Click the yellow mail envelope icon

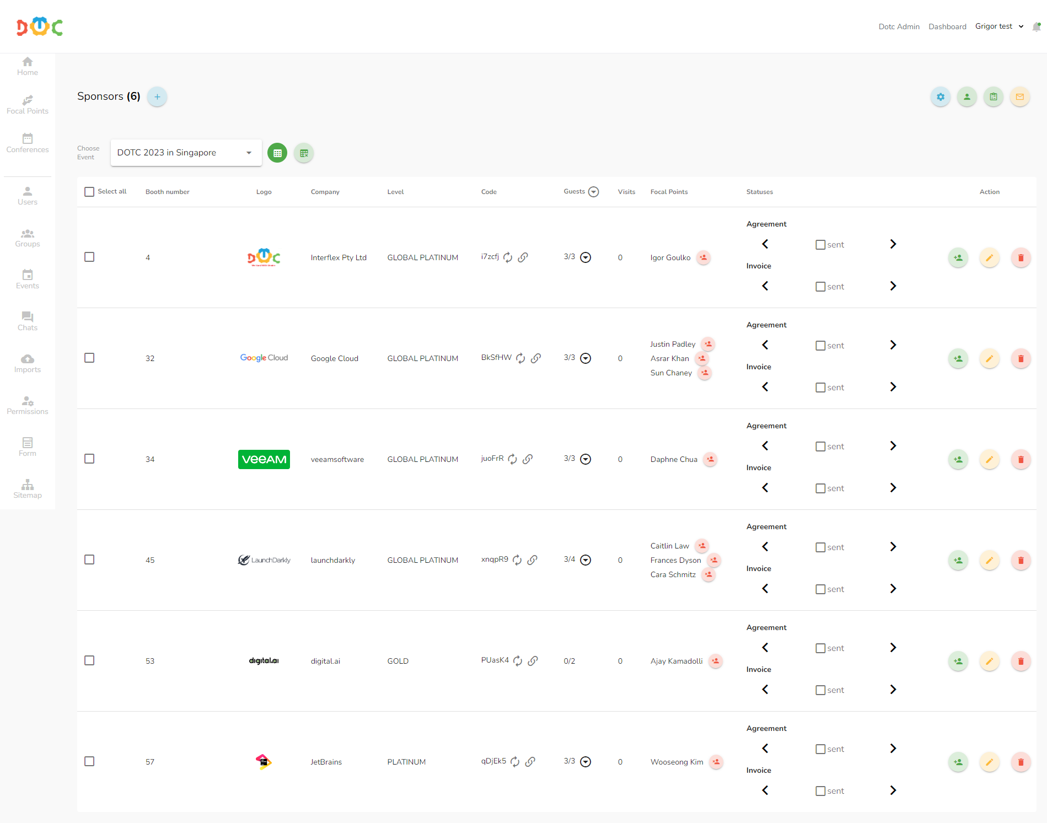pyautogui.click(x=1019, y=97)
